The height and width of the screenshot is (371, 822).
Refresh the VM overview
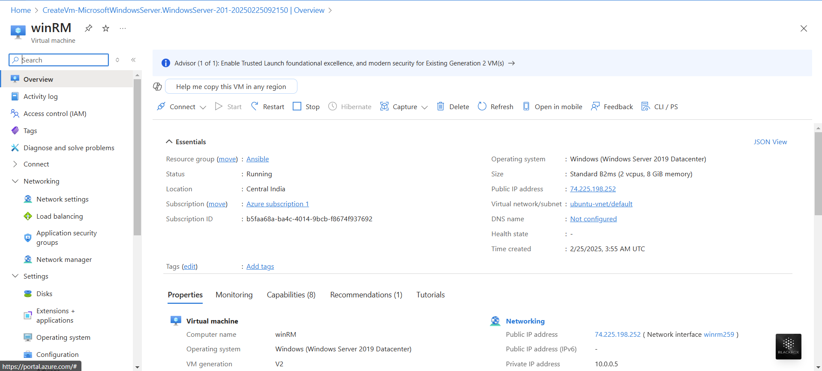pos(495,107)
